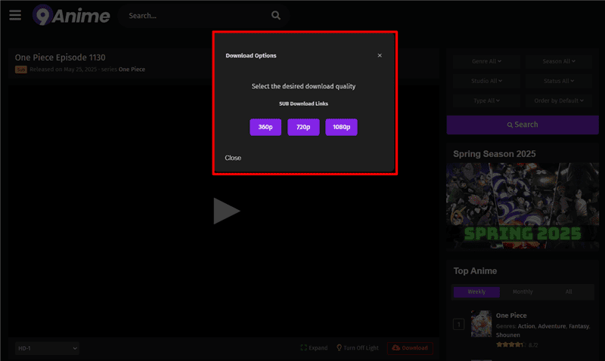This screenshot has height=361, width=605.
Task: Click the search magnifier icon in header
Action: pyautogui.click(x=275, y=15)
